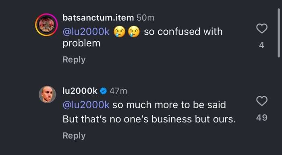
Task: Like lu2000k's comment with heart icon
Action: 262,101
